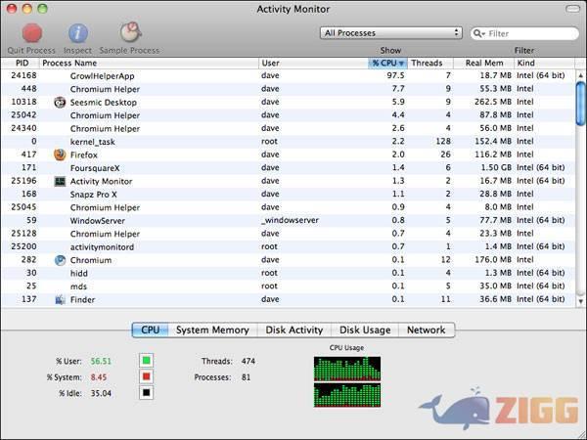Click the Finder app icon
Image resolution: width=587 pixels, height=440 pixels.
pyautogui.click(x=60, y=299)
